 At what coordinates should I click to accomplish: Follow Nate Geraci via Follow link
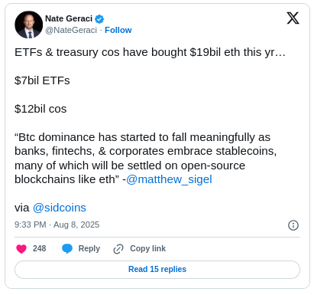click(118, 30)
